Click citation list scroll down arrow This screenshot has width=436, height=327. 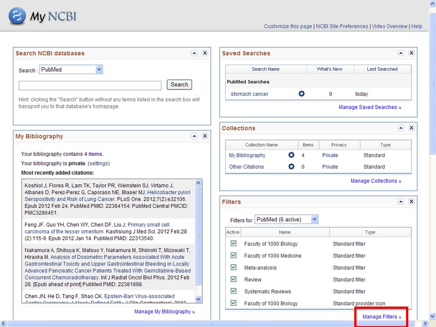[198, 299]
